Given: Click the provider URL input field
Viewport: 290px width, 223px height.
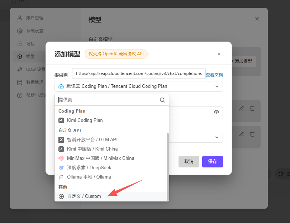Looking at the screenshot, I should tap(139, 73).
